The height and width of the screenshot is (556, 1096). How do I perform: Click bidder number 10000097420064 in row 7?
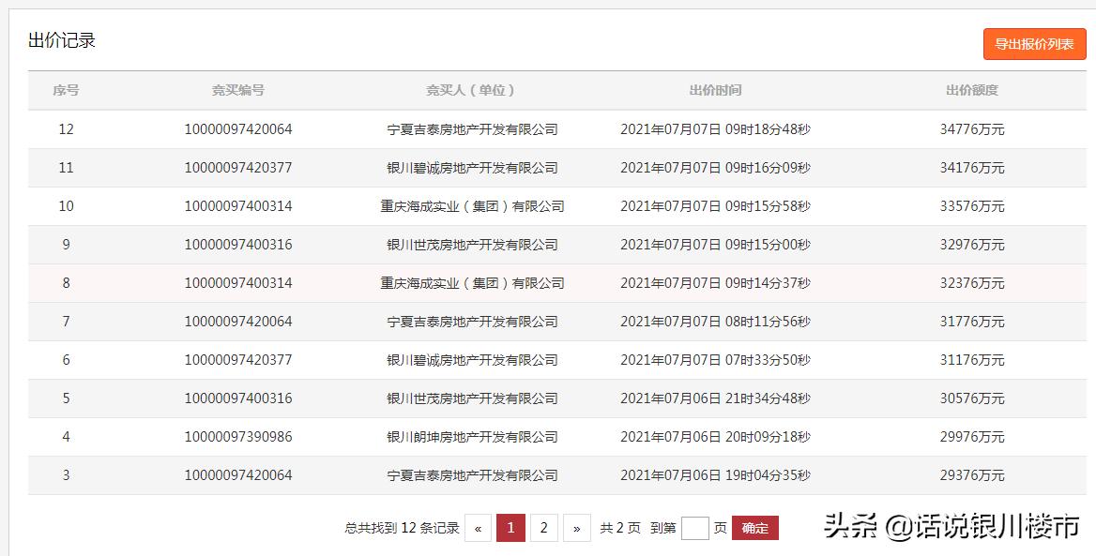(x=238, y=322)
